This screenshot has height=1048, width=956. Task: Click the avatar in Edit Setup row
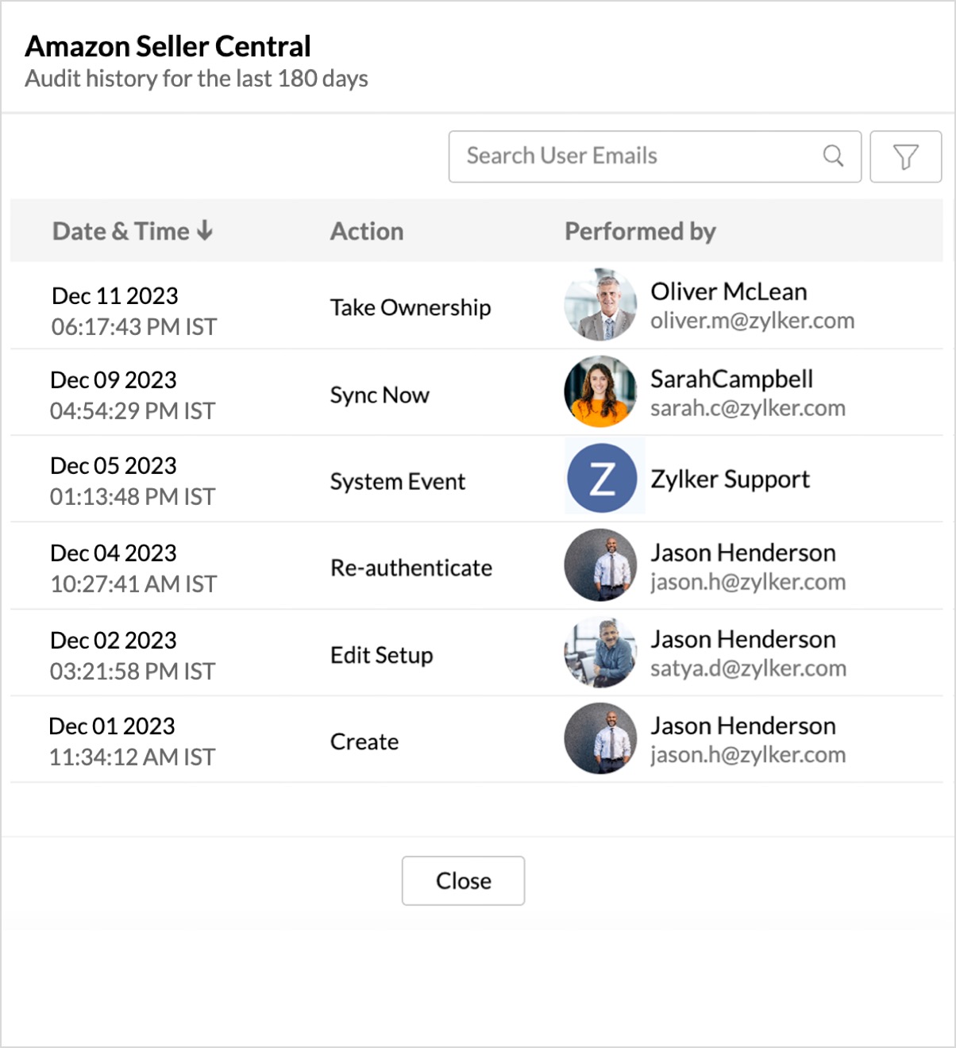[x=600, y=653]
